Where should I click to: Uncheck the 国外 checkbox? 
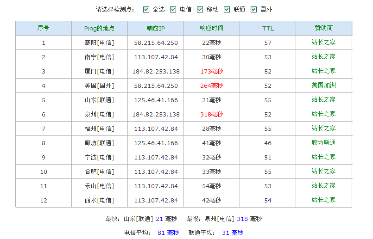254,9
